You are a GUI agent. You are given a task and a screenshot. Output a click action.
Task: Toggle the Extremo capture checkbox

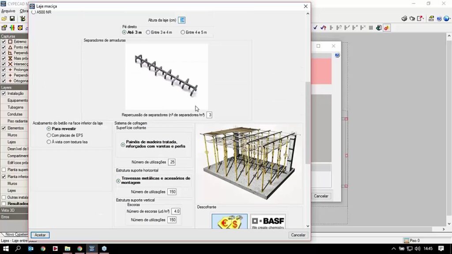point(4,41)
